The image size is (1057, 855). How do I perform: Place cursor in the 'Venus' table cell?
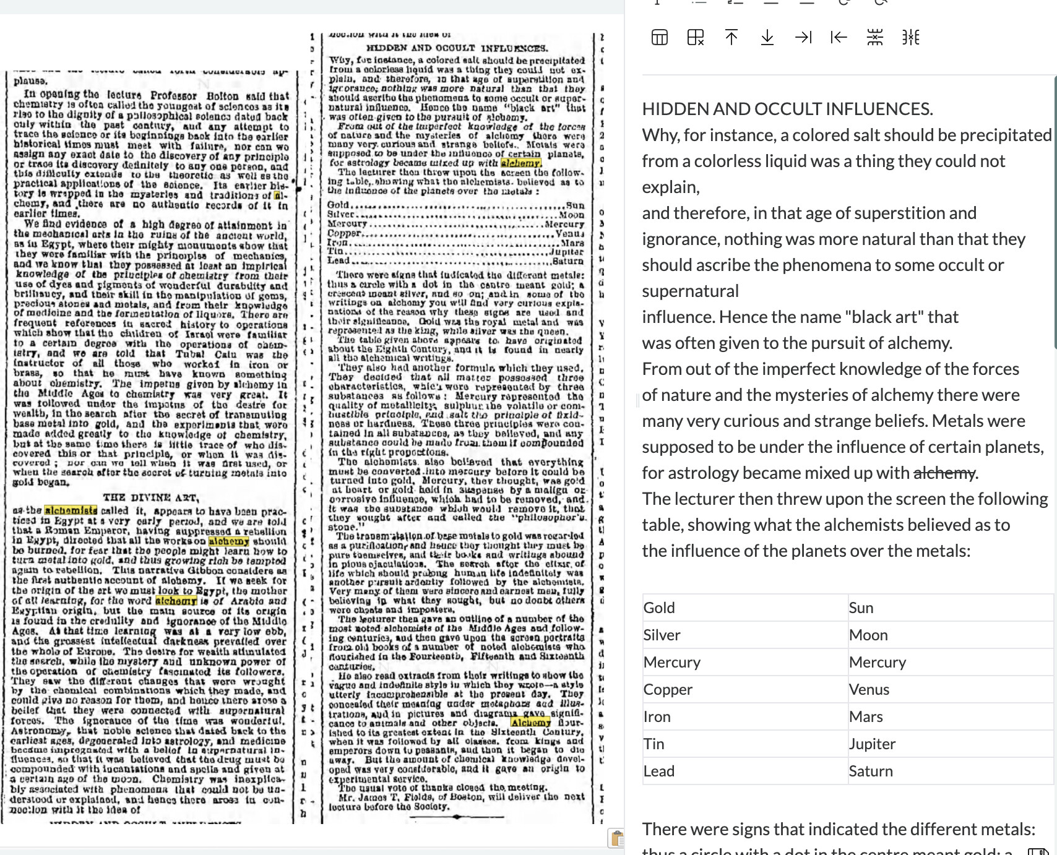point(869,689)
